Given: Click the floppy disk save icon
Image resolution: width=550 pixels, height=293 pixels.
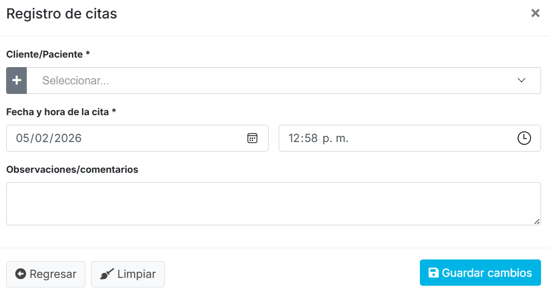Looking at the screenshot, I should [433, 273].
